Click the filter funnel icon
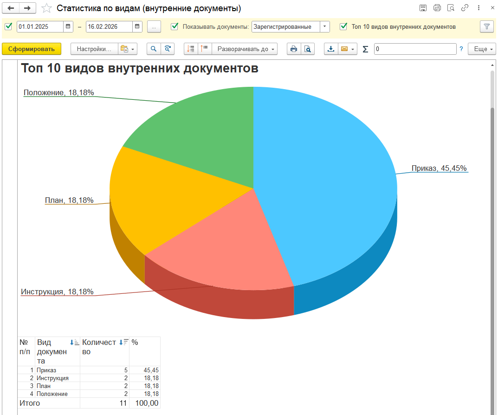 (x=486, y=26)
